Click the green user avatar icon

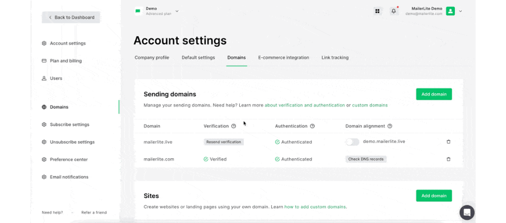[x=450, y=11]
